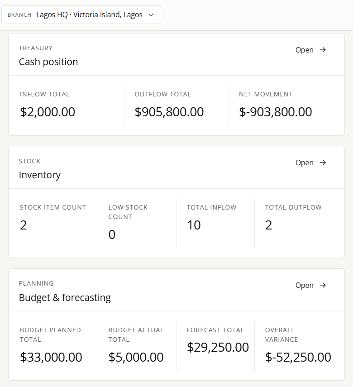Click the STOCK ITEM COUNT label
Viewport: 353px width, 387px height.
point(53,207)
